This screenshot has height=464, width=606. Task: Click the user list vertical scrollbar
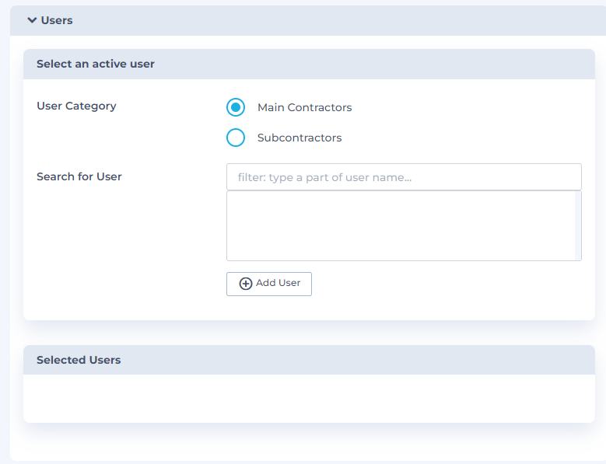pyautogui.click(x=578, y=226)
